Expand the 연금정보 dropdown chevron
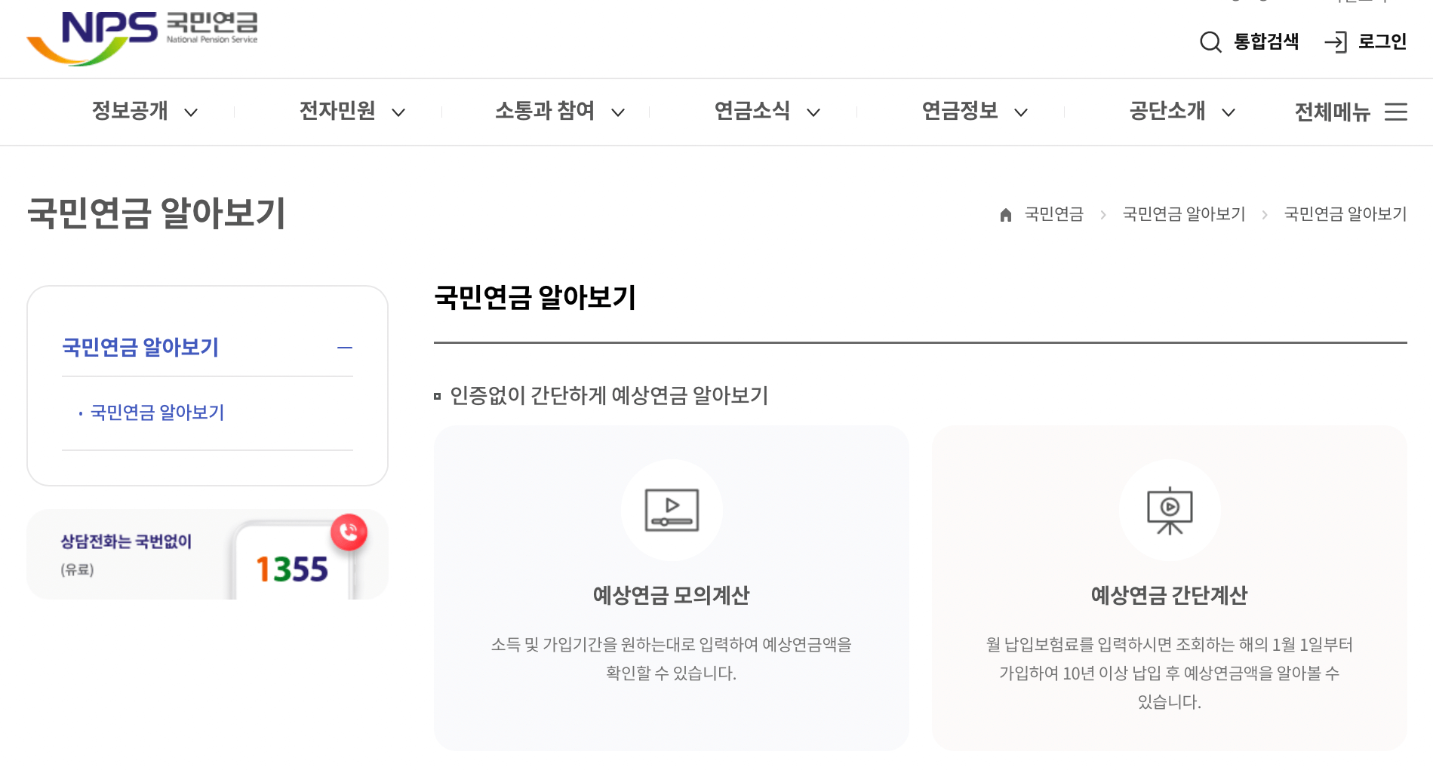Screen dimensions: 1433x770 pyautogui.click(x=1022, y=112)
